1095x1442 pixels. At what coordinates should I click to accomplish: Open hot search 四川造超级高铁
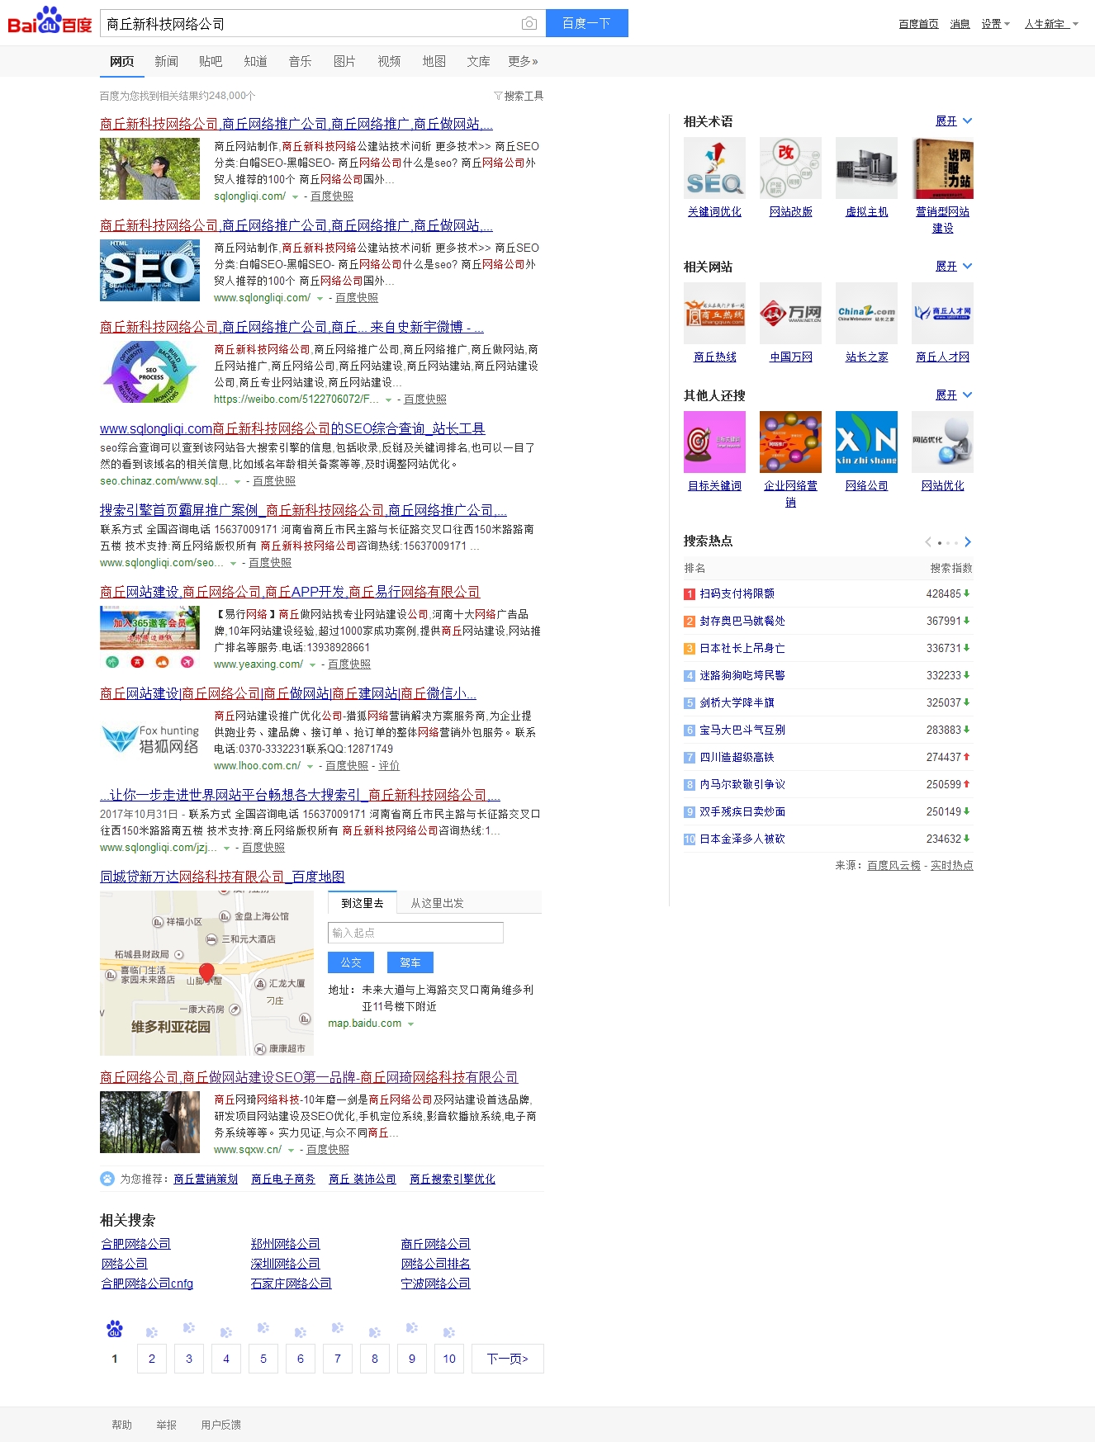(x=737, y=757)
